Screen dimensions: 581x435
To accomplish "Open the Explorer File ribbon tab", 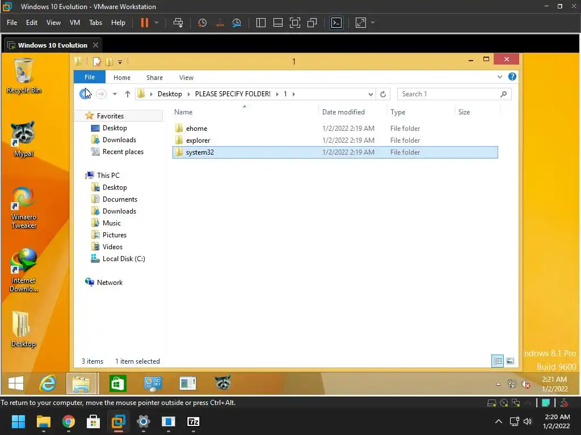I will [x=90, y=77].
